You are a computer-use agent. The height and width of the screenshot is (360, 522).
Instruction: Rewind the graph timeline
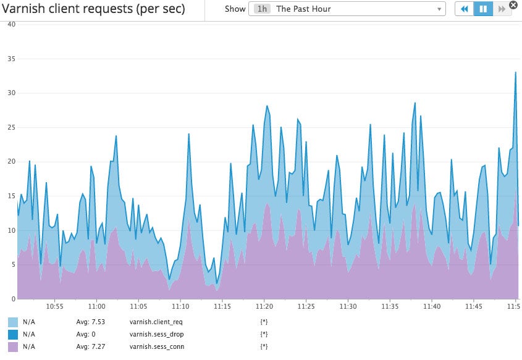(464, 9)
